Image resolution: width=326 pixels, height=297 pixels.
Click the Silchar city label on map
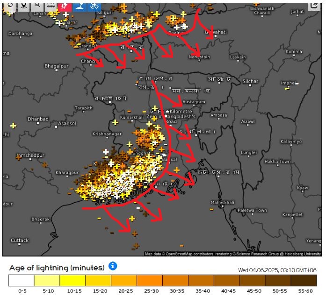[250, 81]
